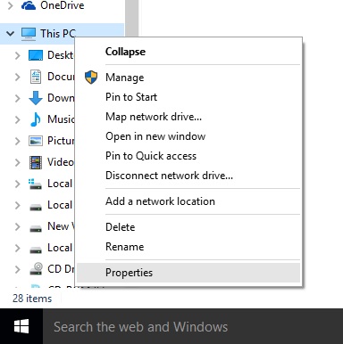Click the OneDrive cloud icon
Viewport: 343px width, 344px height.
pos(29,5)
